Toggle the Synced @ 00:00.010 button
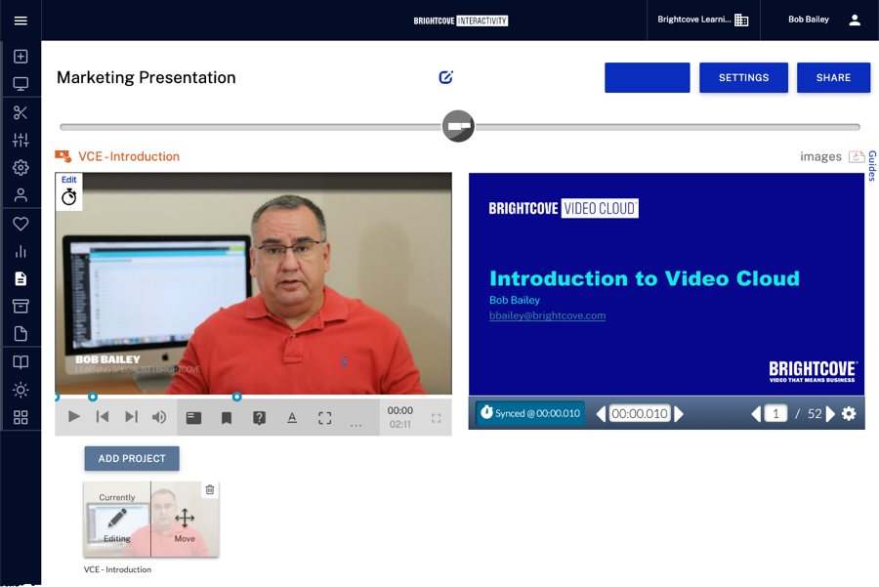Image resolution: width=879 pixels, height=587 pixels. [x=530, y=413]
